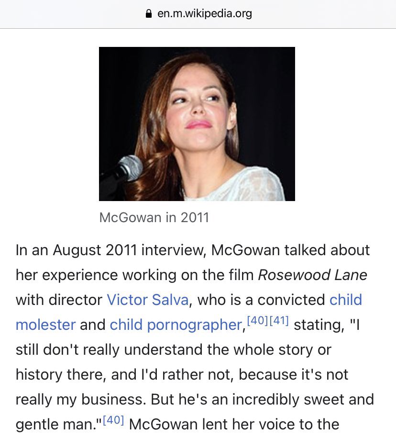Tap the padlock icon in address bar
Viewport: 396px width, 439px height.
pyautogui.click(x=149, y=13)
